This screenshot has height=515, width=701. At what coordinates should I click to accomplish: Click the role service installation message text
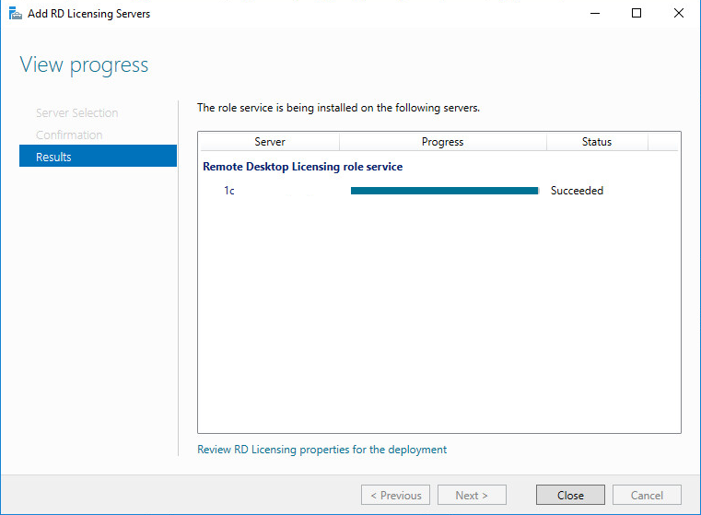point(338,108)
